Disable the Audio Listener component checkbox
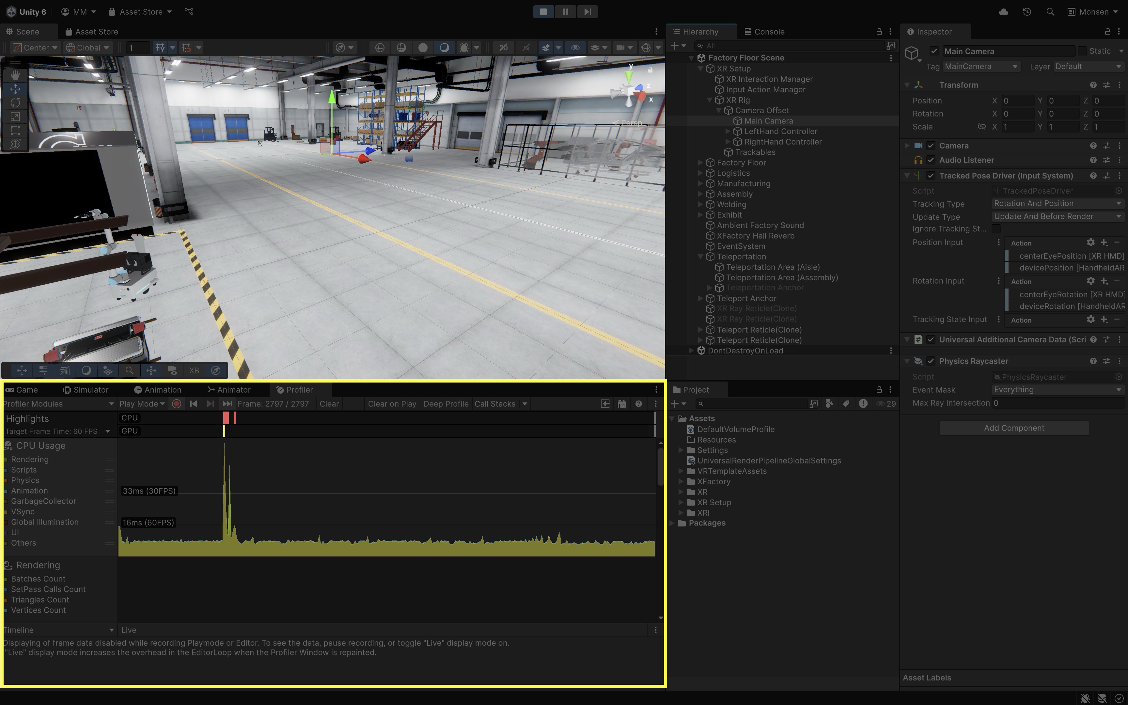 pos(931,160)
